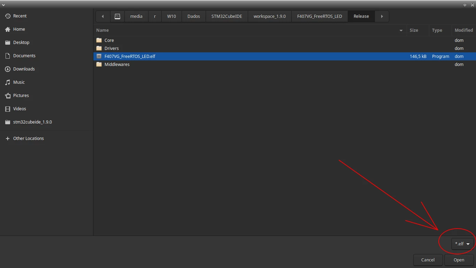
Task: Sort files by Size column
Action: click(417, 30)
